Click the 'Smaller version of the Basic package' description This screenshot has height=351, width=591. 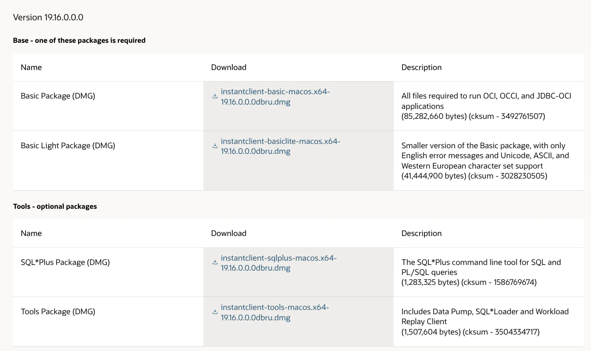(485, 161)
